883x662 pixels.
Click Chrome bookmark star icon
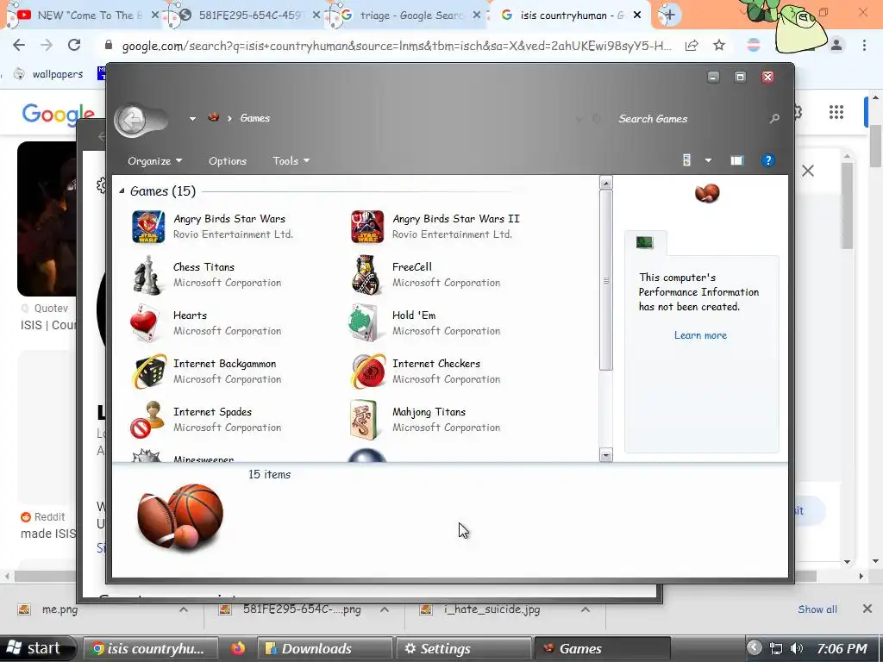click(719, 45)
